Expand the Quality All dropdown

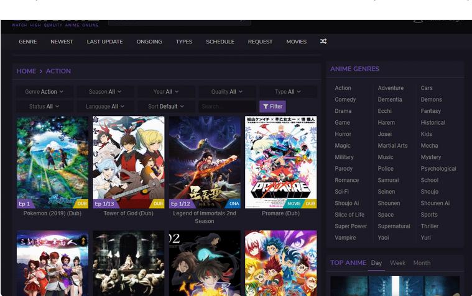point(227,92)
